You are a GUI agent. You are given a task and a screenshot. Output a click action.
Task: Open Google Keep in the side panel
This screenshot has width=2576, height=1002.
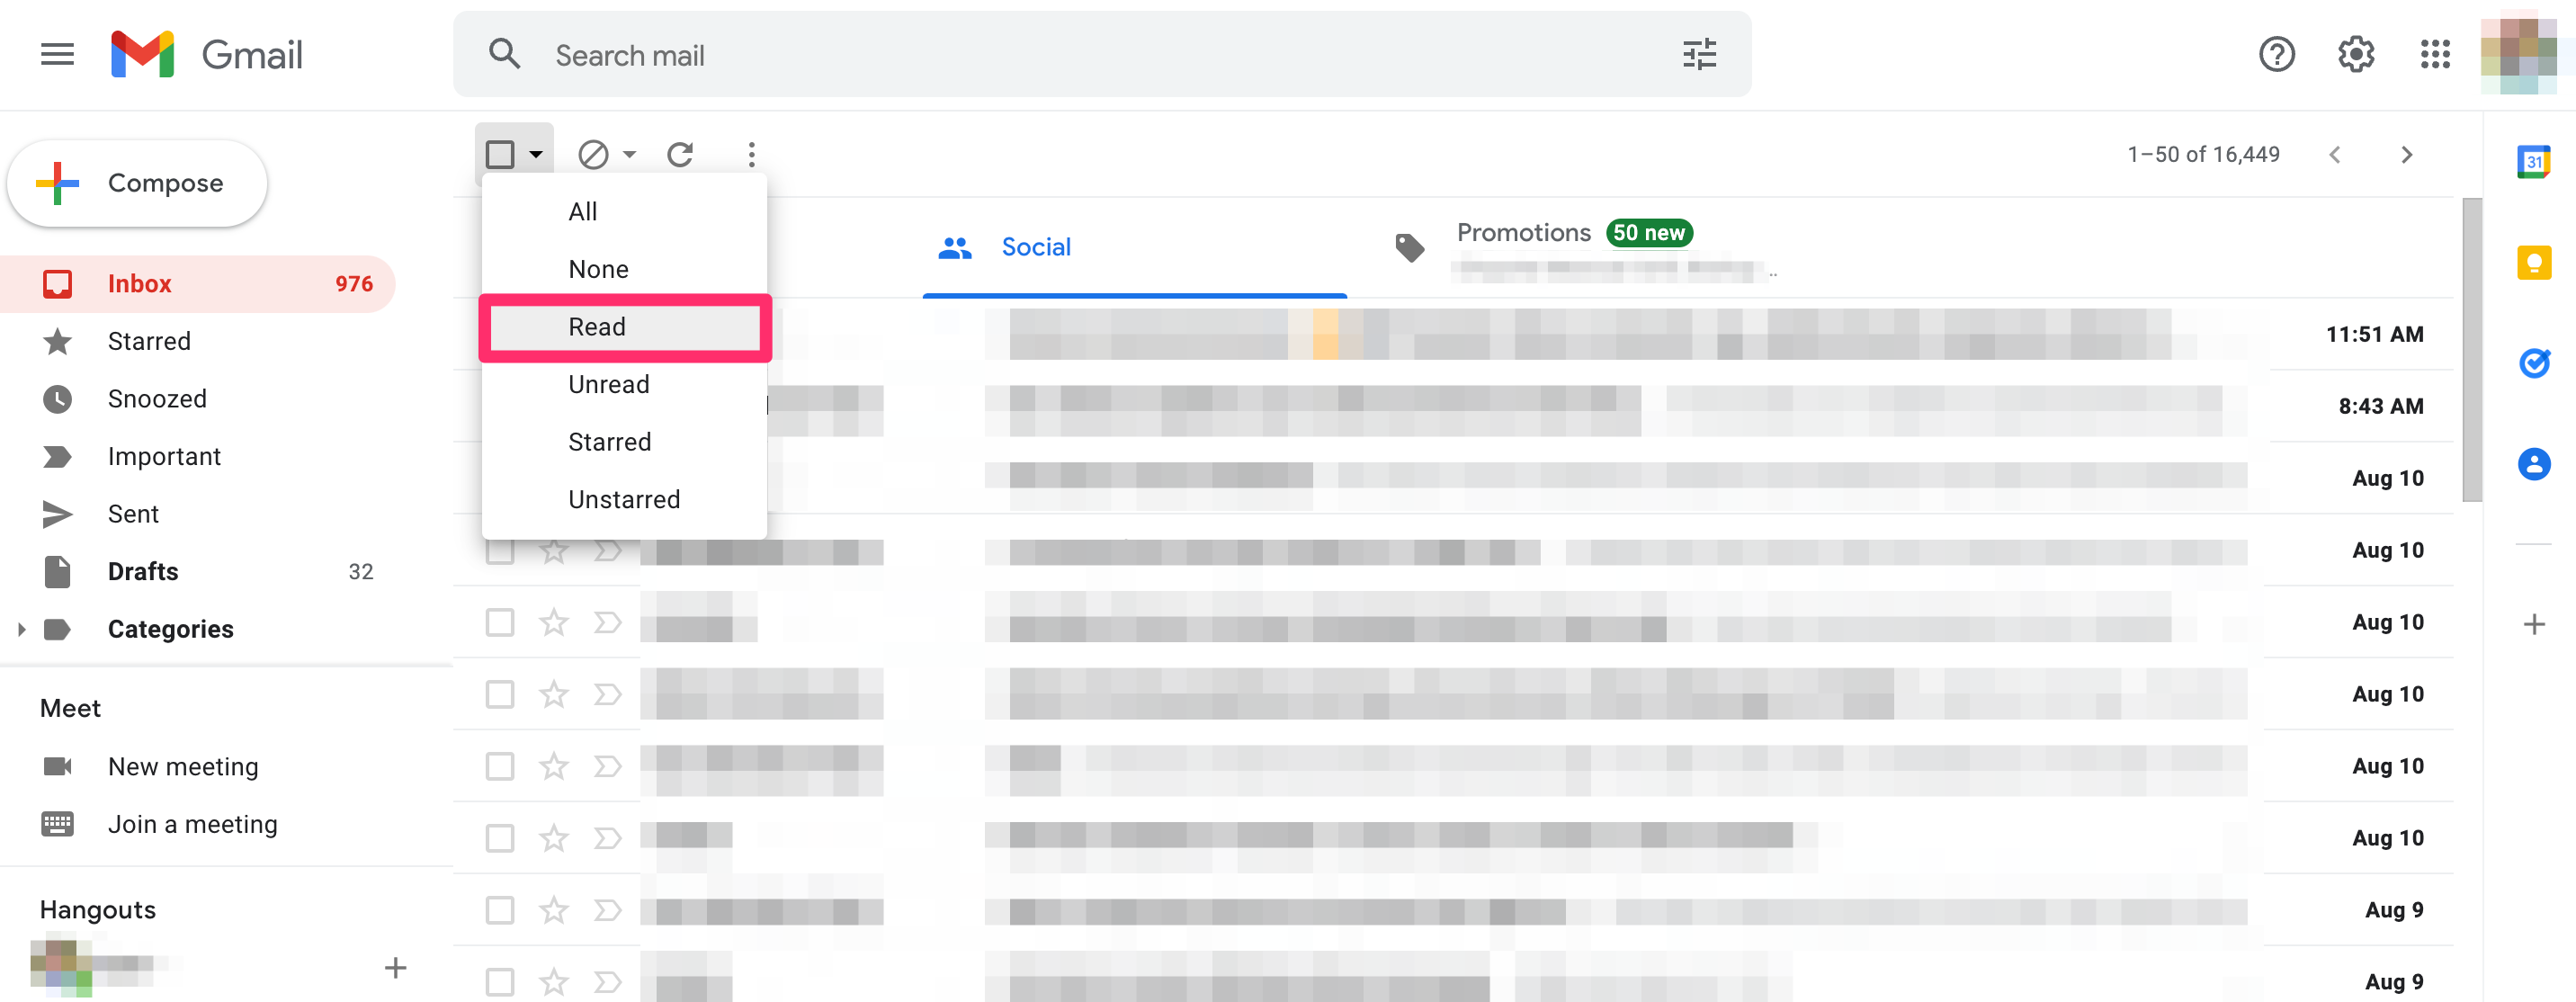tap(2534, 263)
